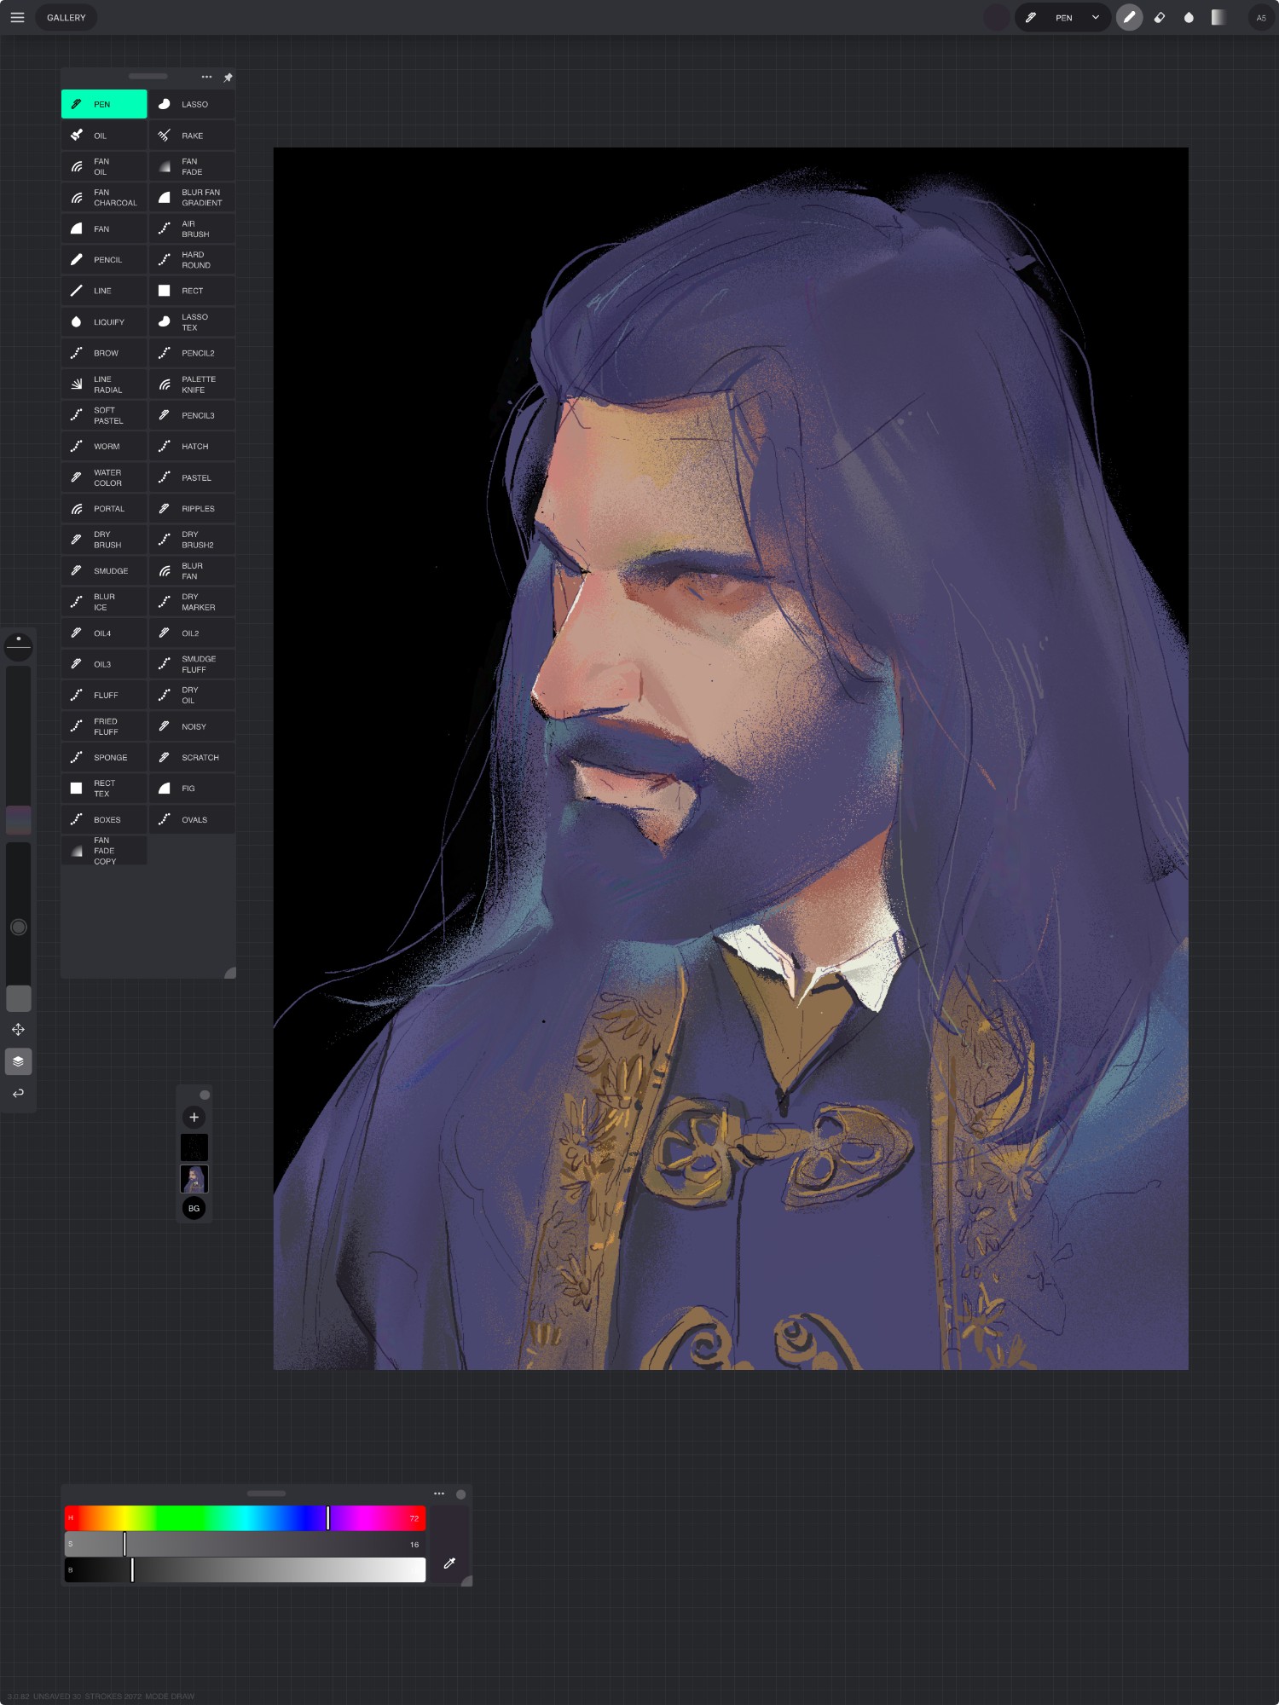Screen dimensions: 1279x1705
Task: Open the GALLERY
Action: pyautogui.click(x=66, y=18)
